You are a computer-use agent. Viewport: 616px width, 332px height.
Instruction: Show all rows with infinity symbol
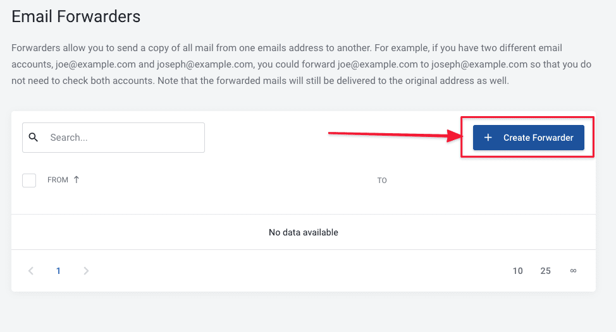click(573, 271)
